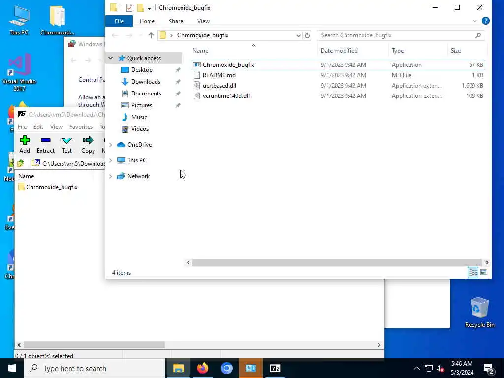Open the Quick Access Toolbar dropdown
The image size is (504, 378).
point(149,8)
